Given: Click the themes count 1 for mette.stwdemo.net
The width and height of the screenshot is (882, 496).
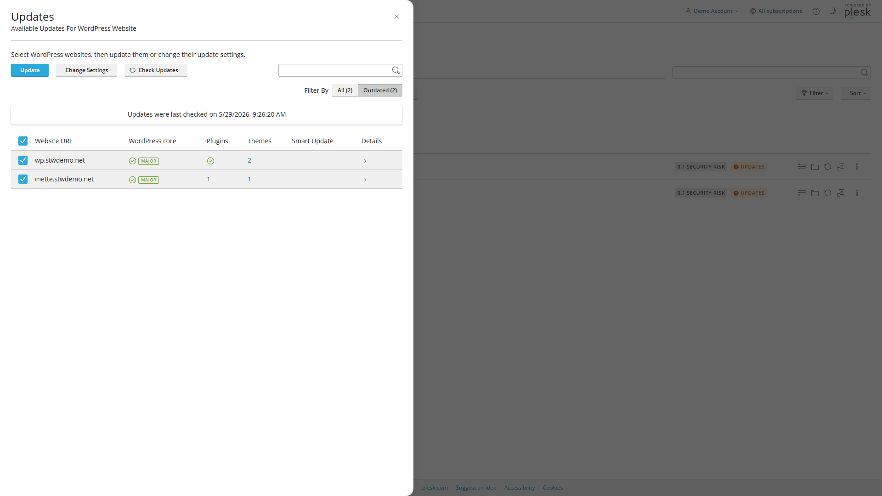Looking at the screenshot, I should coord(249,179).
